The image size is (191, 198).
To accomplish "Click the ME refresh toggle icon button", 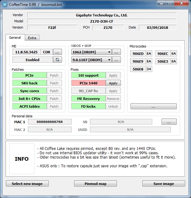I will pyautogui.click(x=57, y=60).
